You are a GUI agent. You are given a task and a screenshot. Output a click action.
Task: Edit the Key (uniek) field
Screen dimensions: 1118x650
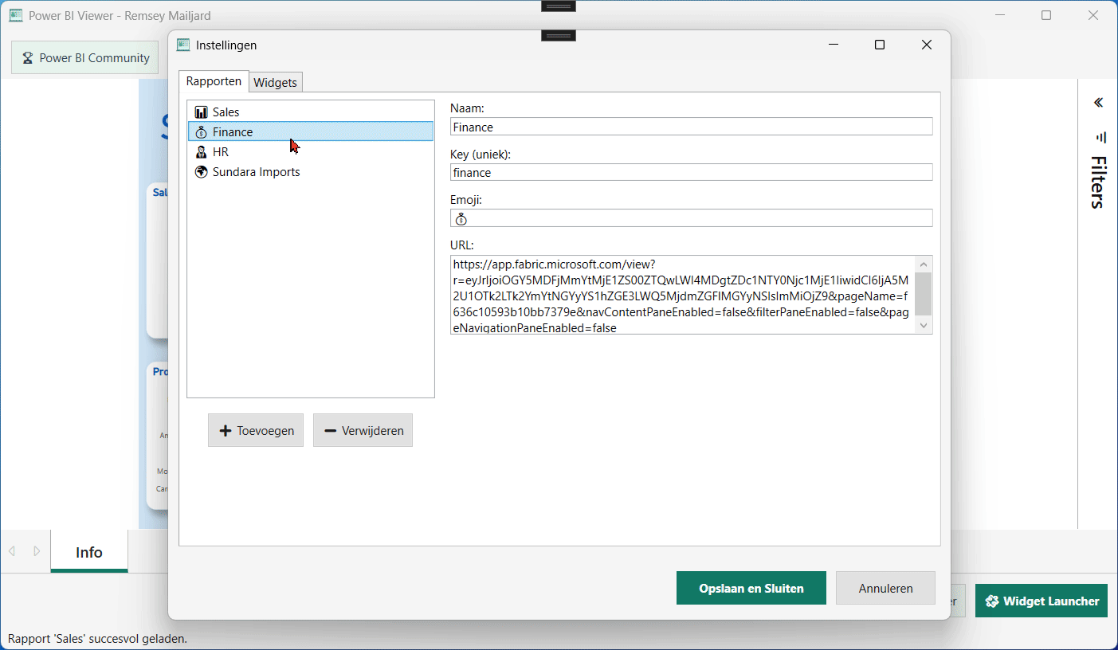point(691,172)
